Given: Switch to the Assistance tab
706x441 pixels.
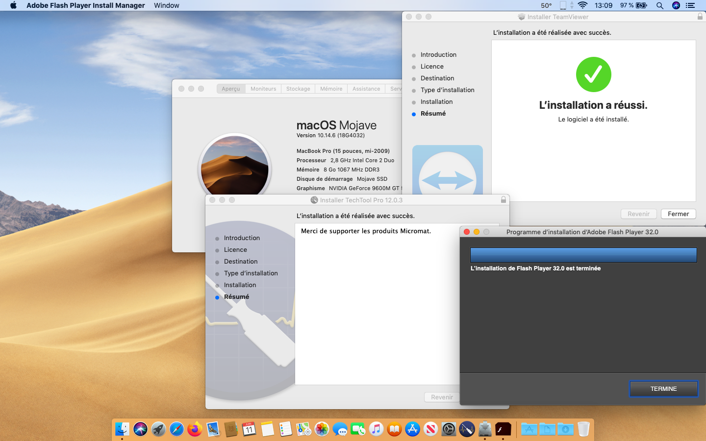Looking at the screenshot, I should (366, 89).
